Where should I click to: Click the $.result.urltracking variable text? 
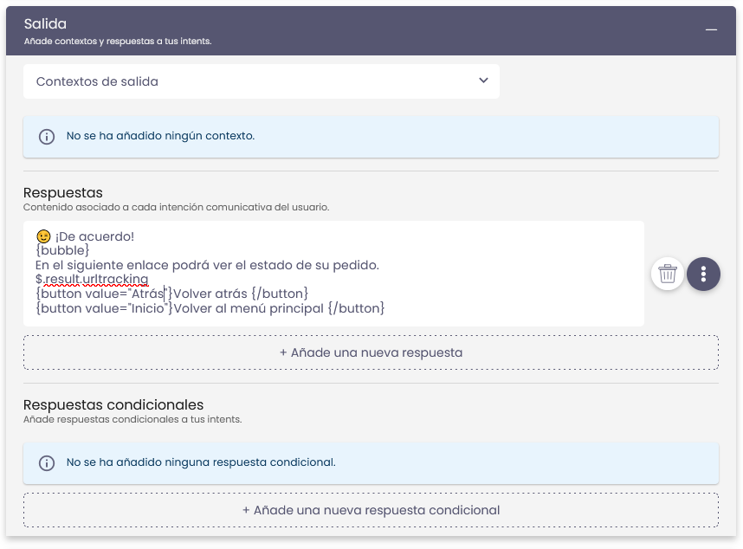[92, 279]
